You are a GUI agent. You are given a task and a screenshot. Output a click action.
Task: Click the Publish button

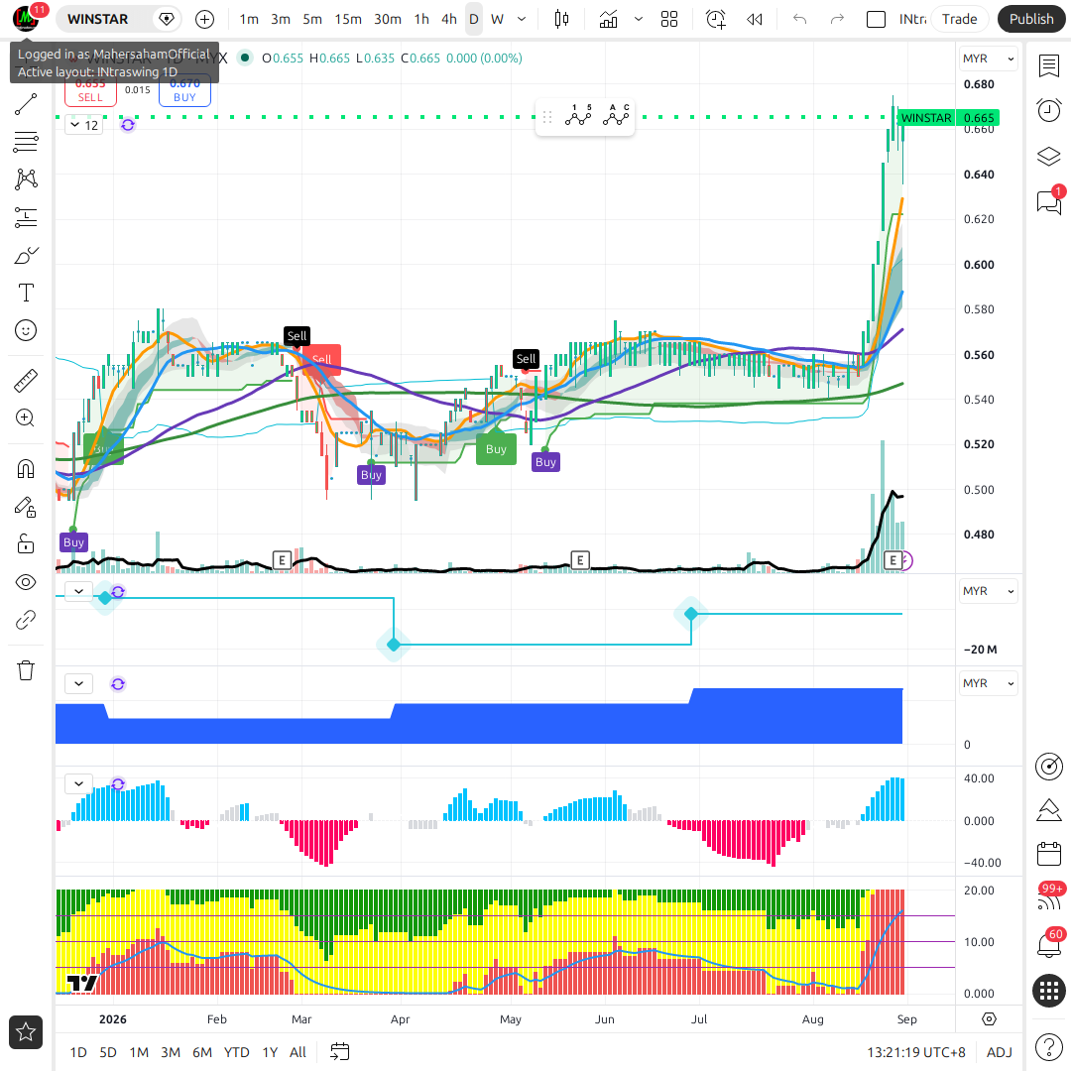click(x=1030, y=19)
